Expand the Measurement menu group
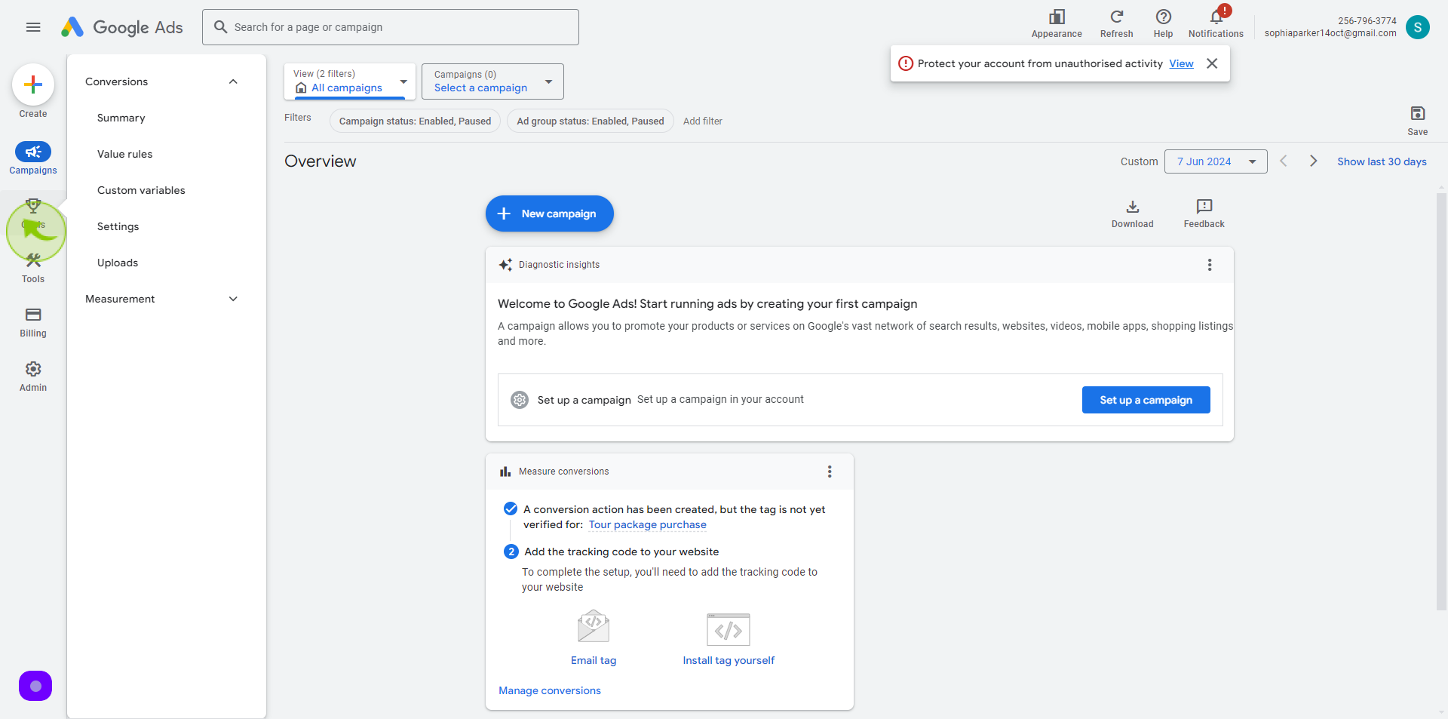This screenshot has height=719, width=1448. coord(233,299)
